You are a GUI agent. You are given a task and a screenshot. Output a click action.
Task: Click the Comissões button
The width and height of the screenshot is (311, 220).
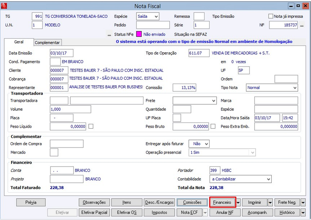tap(192, 203)
